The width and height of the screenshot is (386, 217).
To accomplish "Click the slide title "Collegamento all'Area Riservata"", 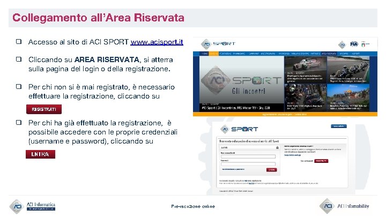I will [98, 18].
